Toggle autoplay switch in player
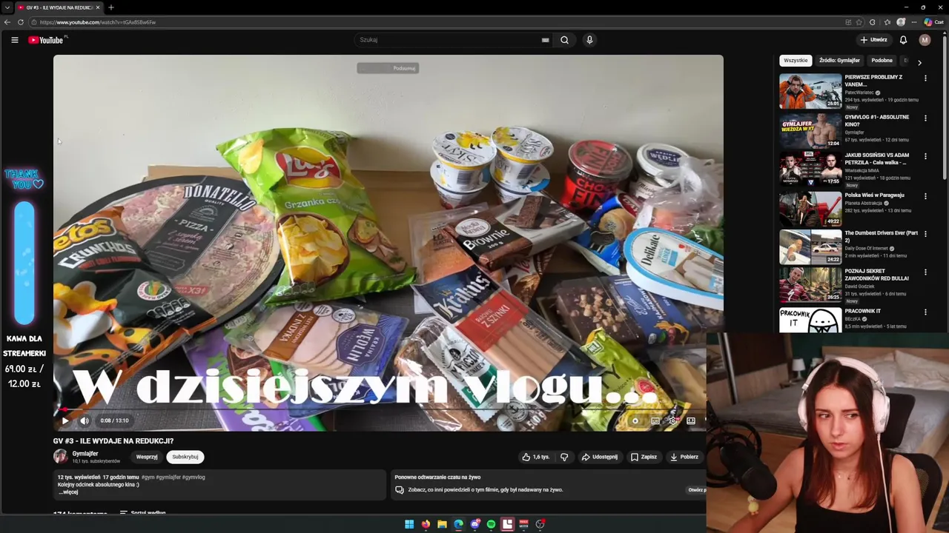Image resolution: width=949 pixels, height=533 pixels. (635, 420)
